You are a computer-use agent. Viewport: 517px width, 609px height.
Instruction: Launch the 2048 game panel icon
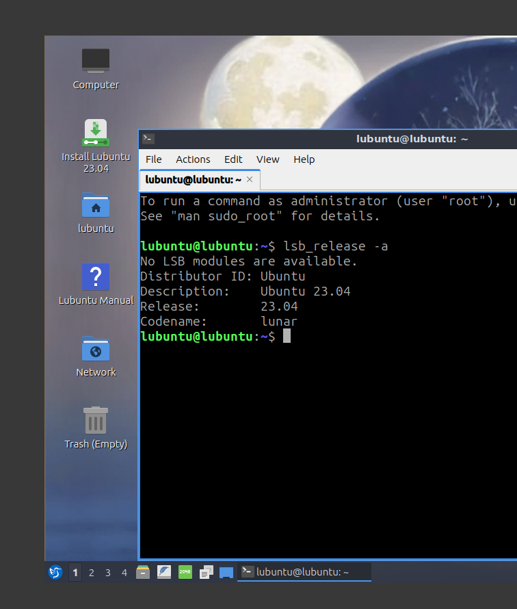pos(185,572)
